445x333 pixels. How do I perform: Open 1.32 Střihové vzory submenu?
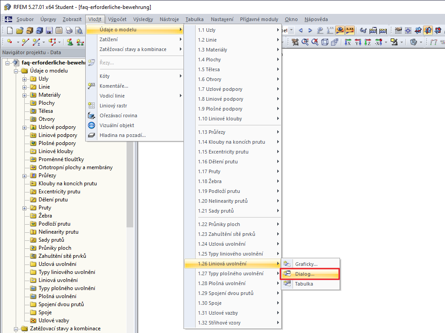pos(233,323)
